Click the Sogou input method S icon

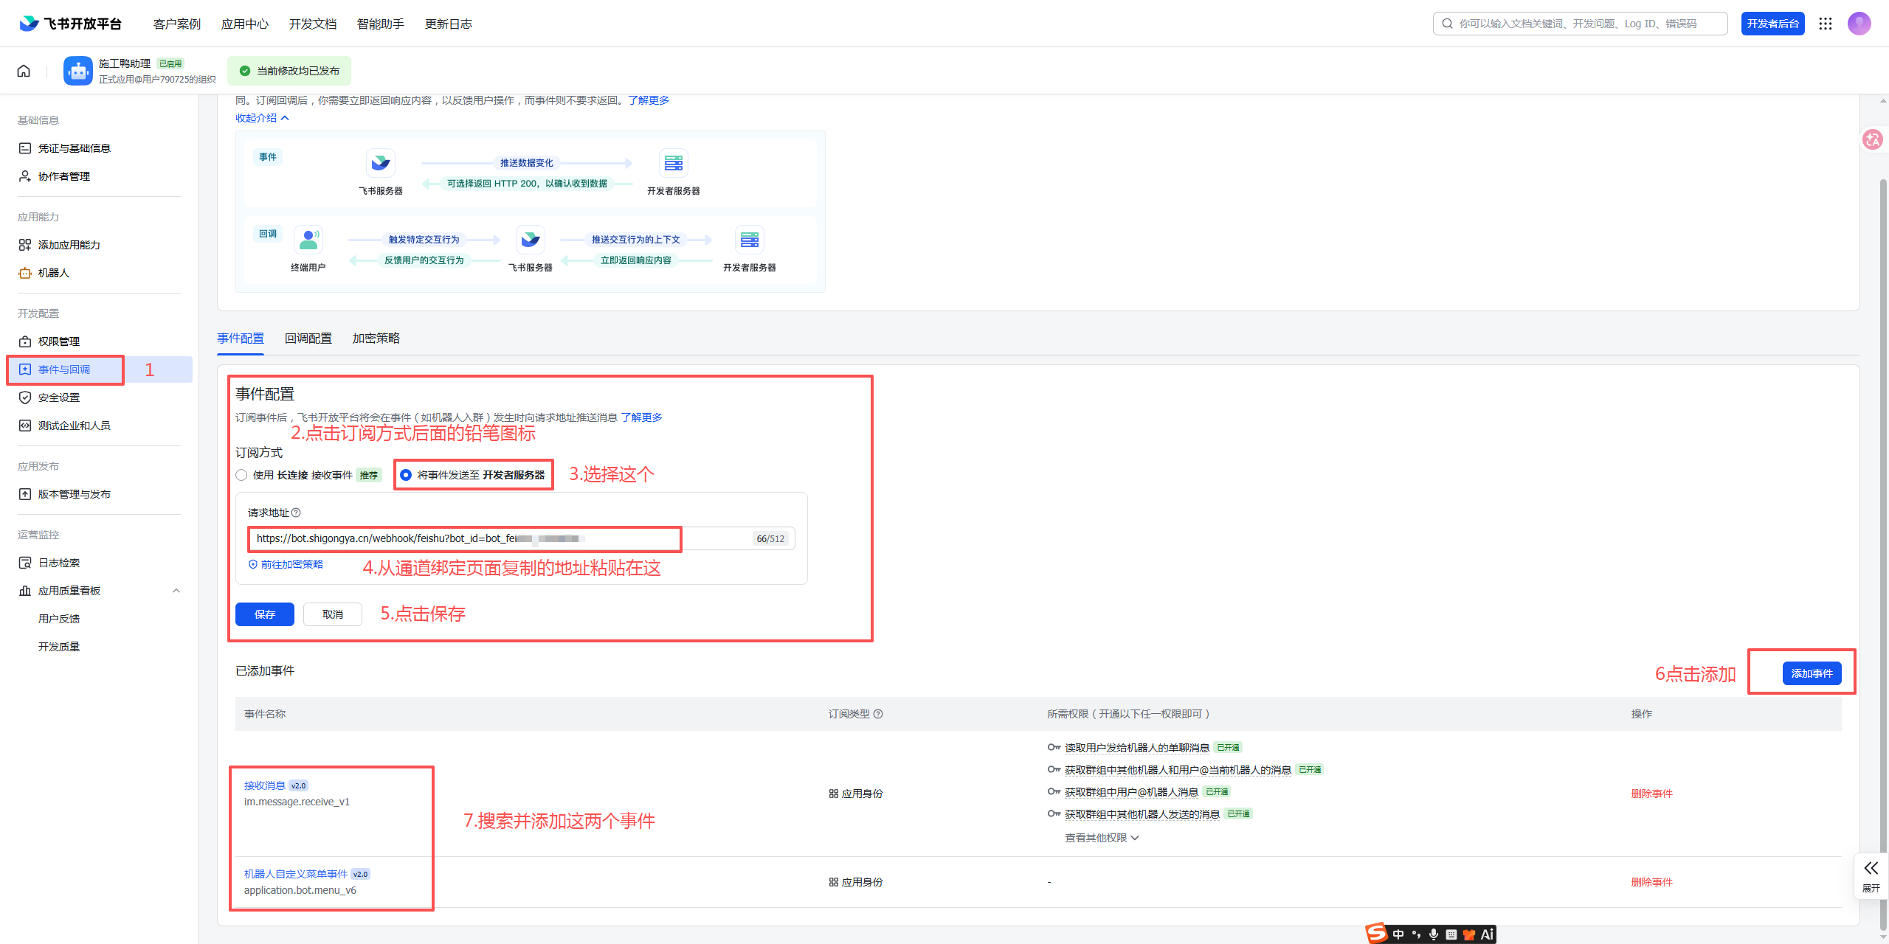[x=1376, y=934]
